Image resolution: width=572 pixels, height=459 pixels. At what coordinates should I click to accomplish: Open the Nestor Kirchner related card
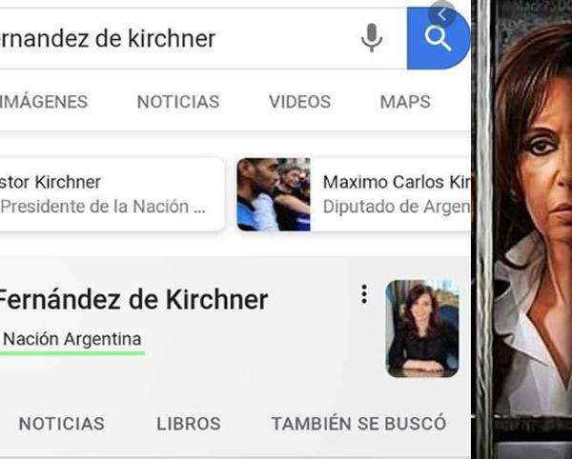click(x=112, y=194)
